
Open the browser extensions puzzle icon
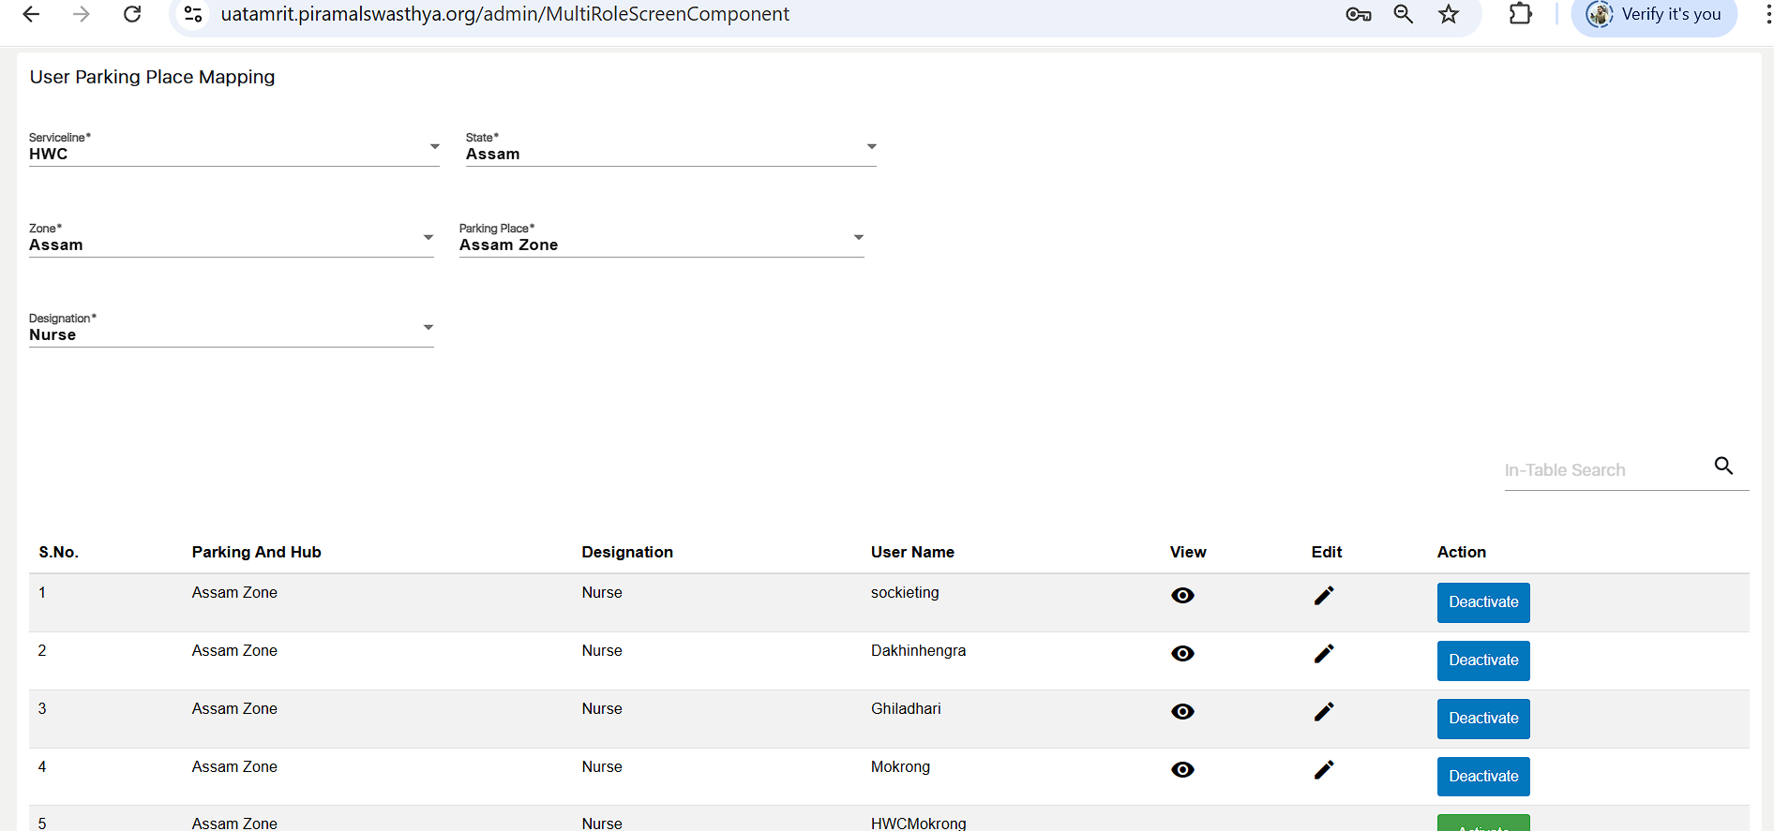[1520, 14]
